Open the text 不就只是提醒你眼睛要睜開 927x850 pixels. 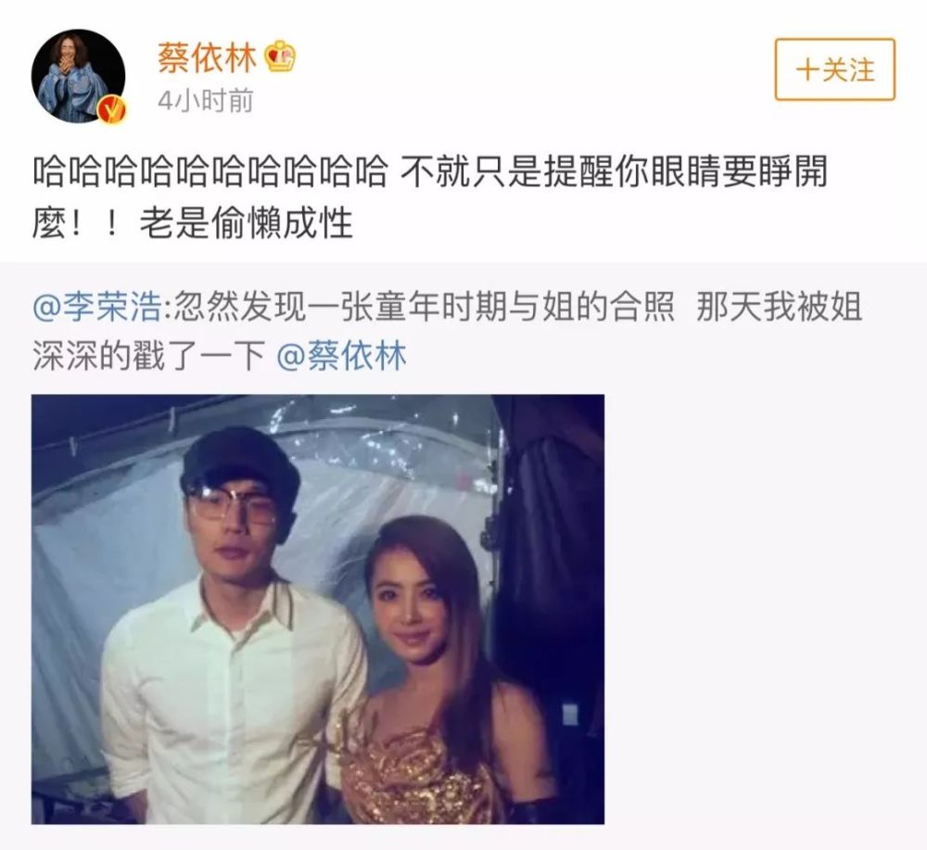[x=615, y=171]
